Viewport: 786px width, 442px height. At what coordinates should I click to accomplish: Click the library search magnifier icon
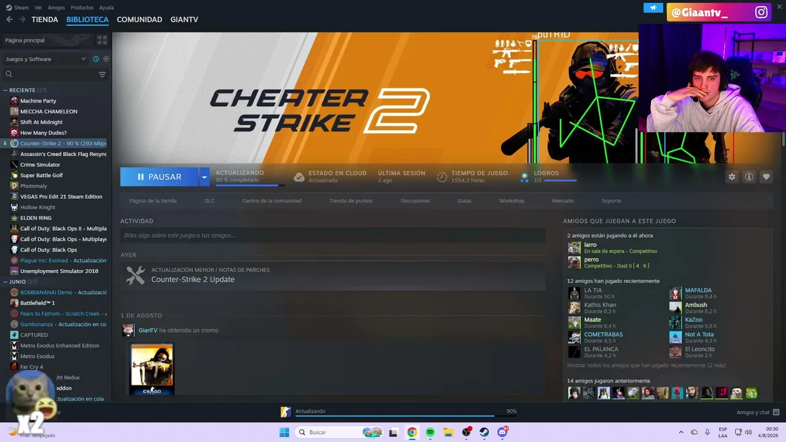[x=9, y=74]
